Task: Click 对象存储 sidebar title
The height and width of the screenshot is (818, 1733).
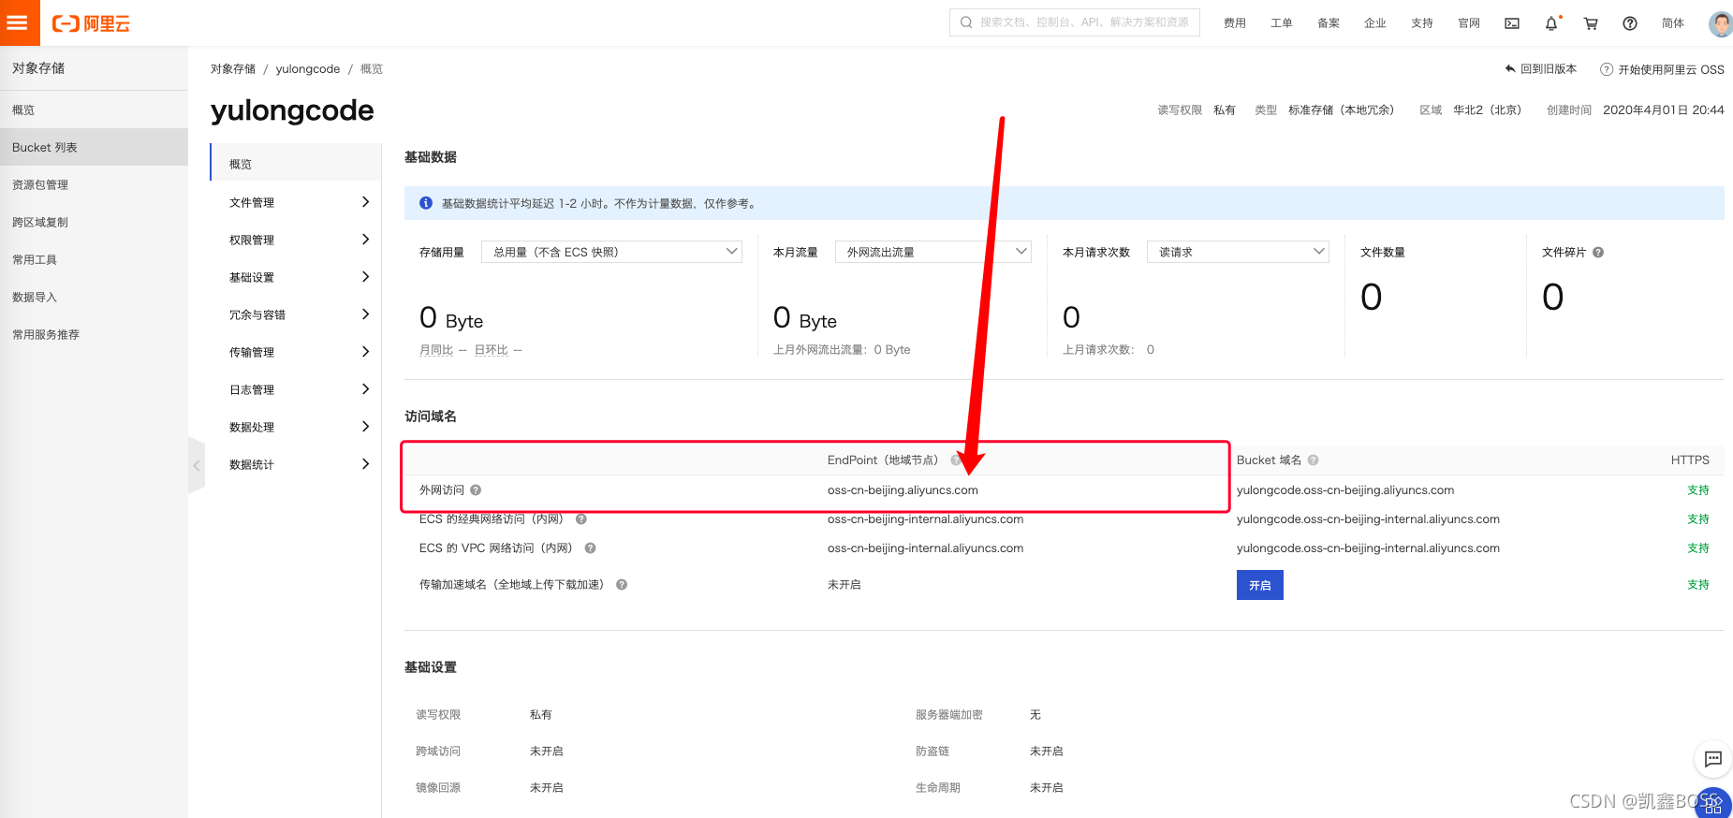Action: 38,67
